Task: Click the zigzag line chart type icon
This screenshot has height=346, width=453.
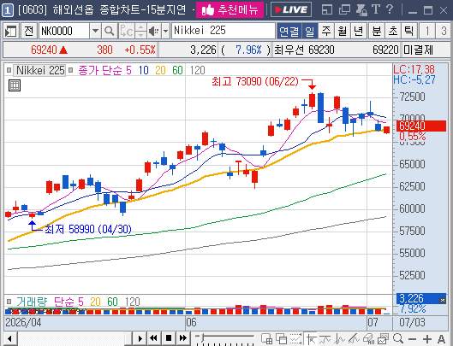Action: (x=340, y=339)
